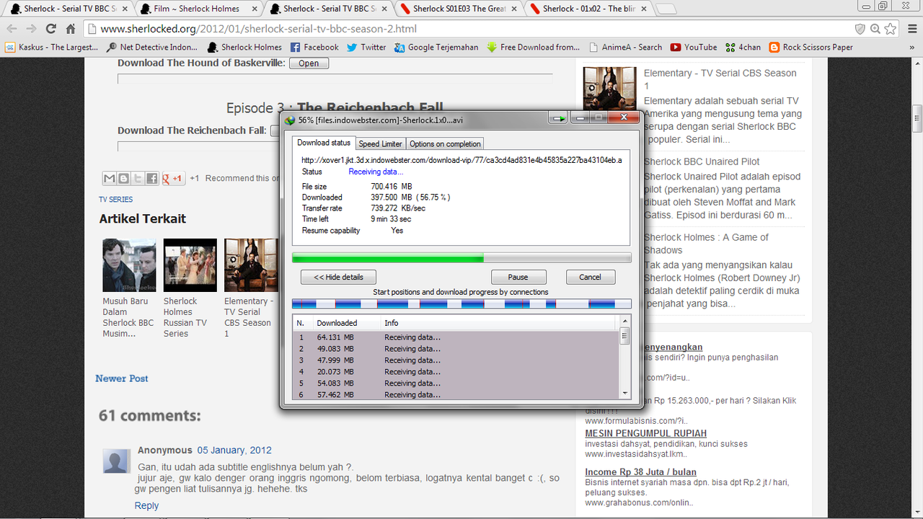The width and height of the screenshot is (923, 519).
Task: Open the TV SERIES label link
Action: click(116, 199)
